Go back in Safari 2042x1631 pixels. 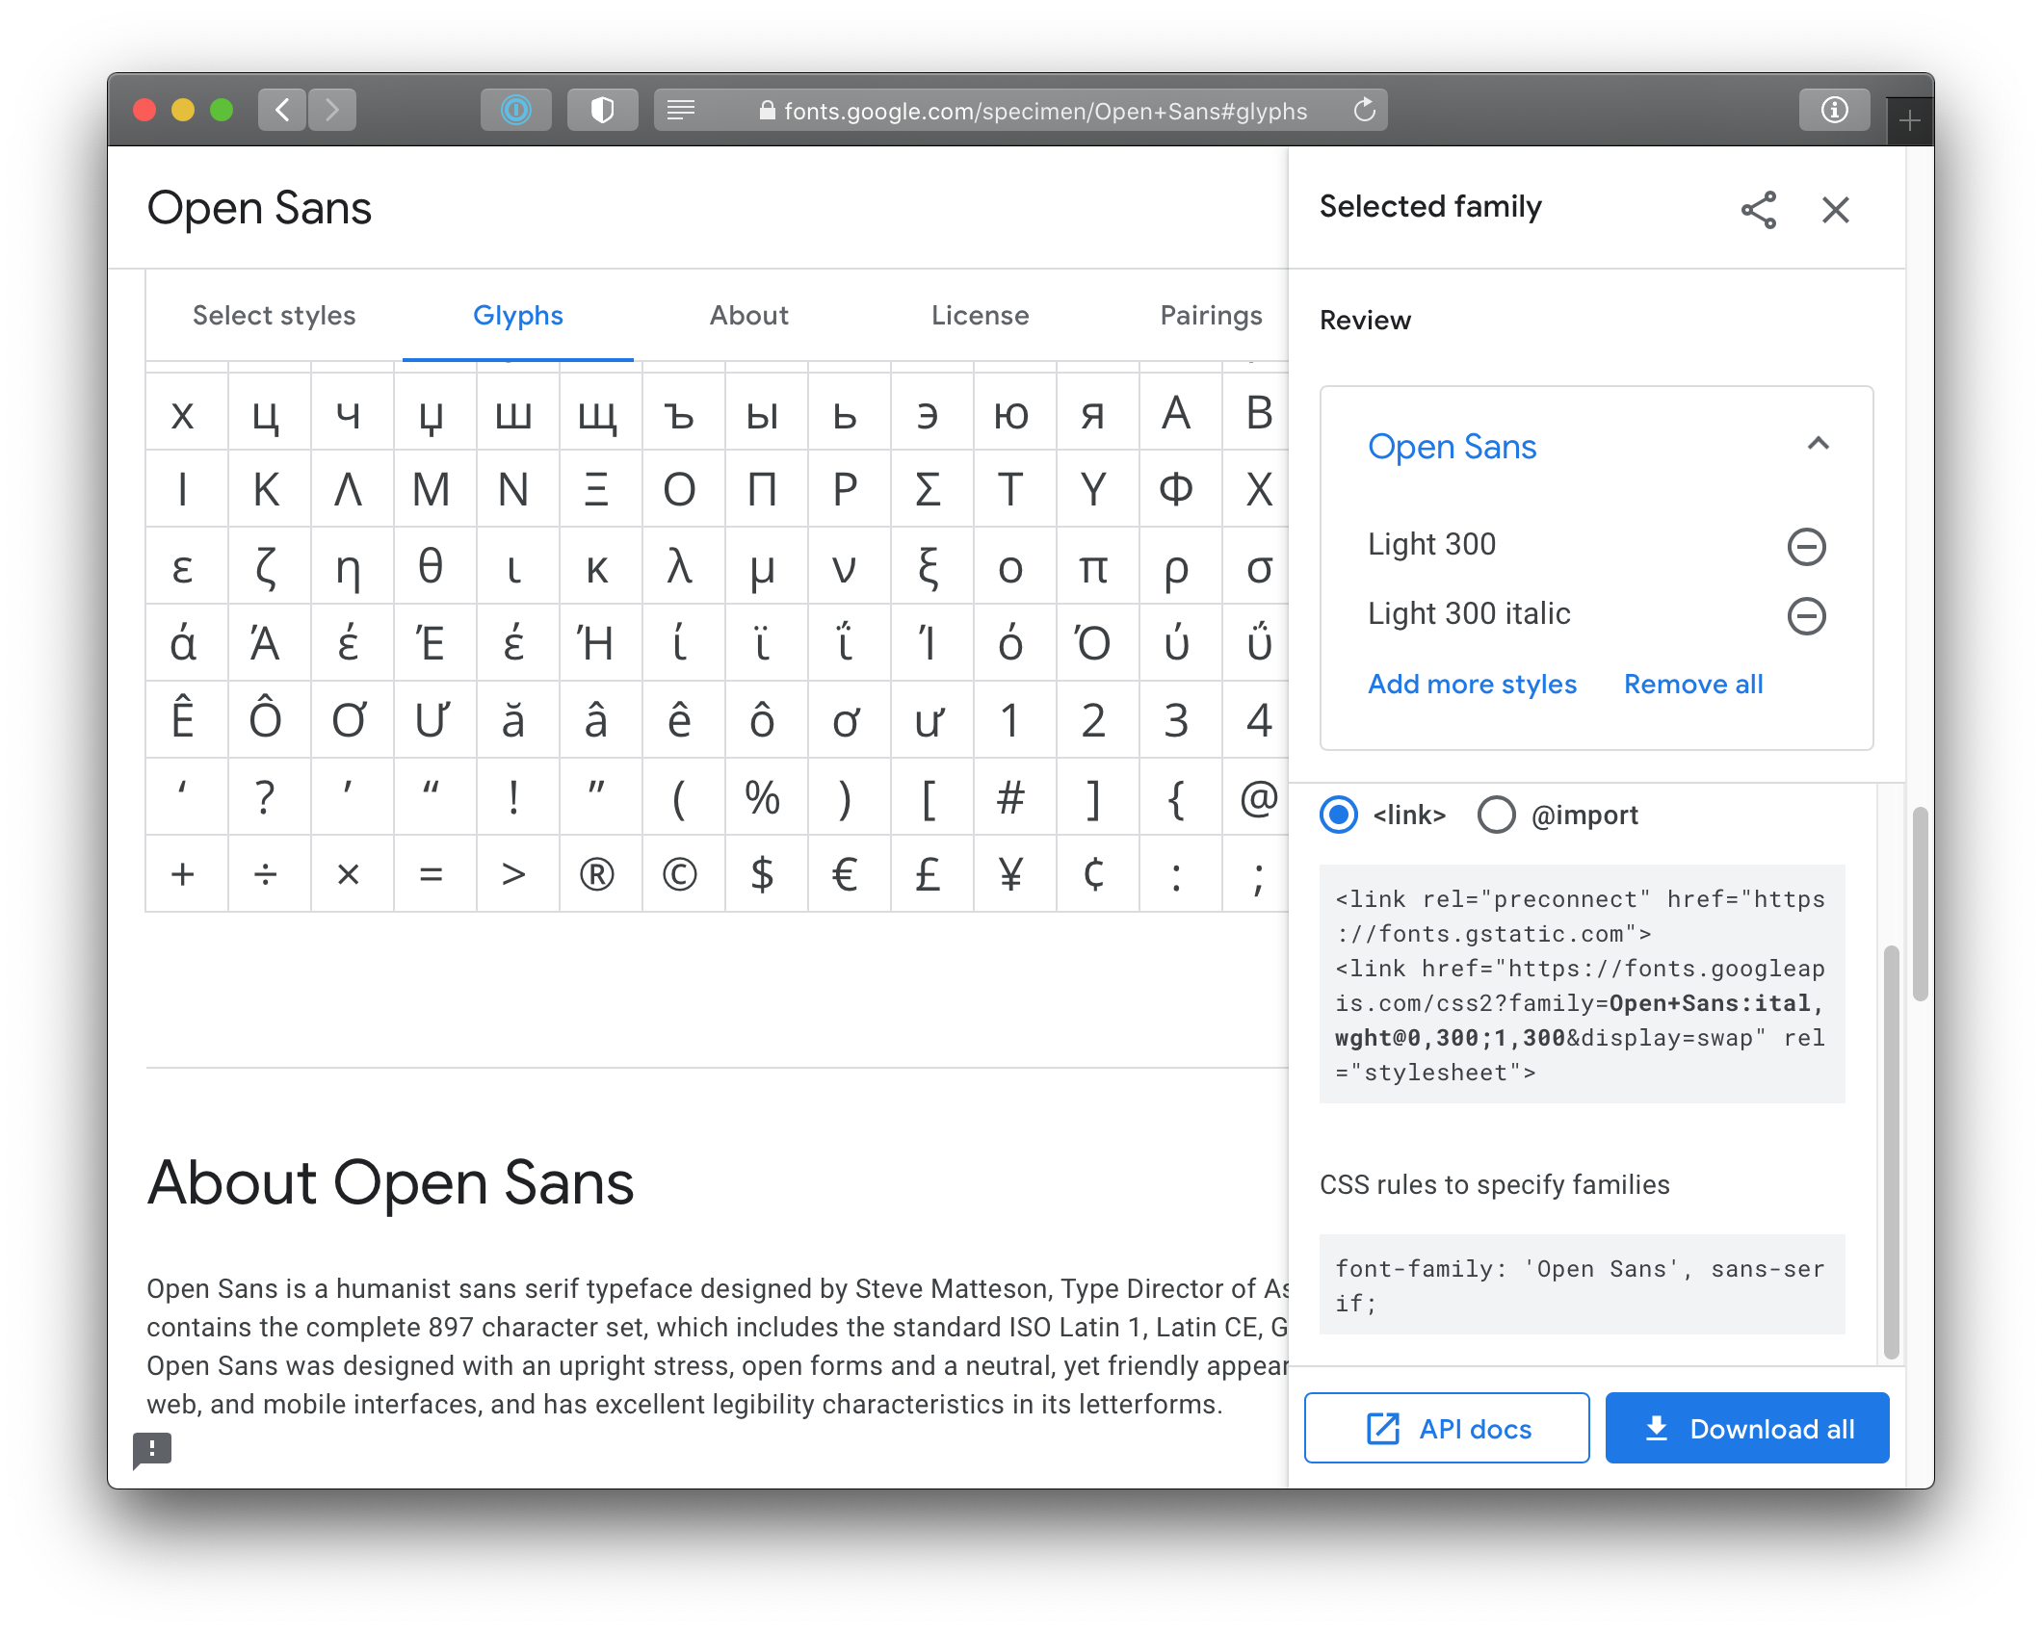pyautogui.click(x=282, y=110)
